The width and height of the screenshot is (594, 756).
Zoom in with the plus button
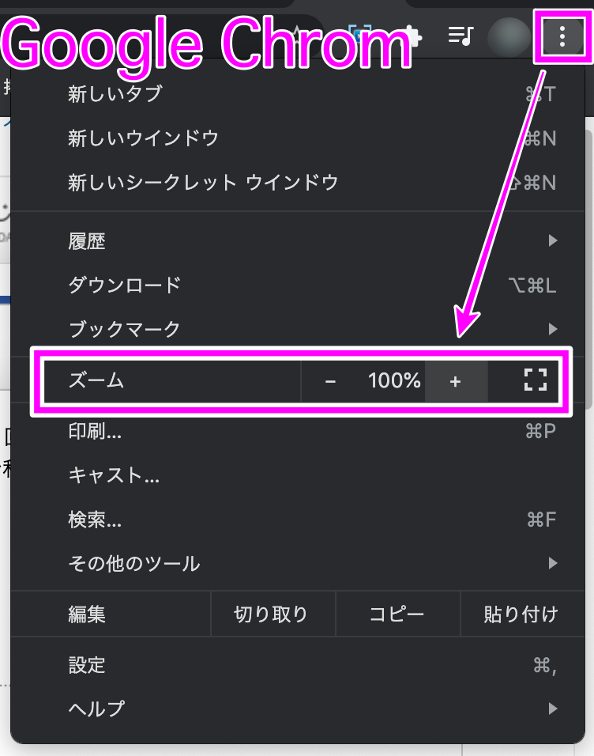456,381
